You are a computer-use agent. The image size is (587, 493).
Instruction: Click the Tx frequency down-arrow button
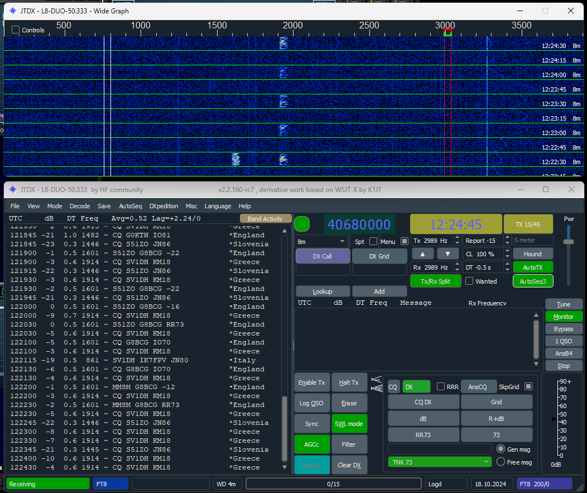coord(448,253)
